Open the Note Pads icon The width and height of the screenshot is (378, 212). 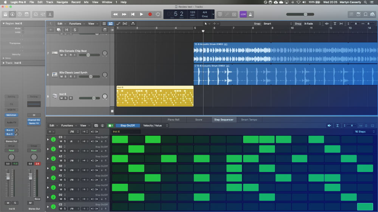pyautogui.click(x=358, y=14)
